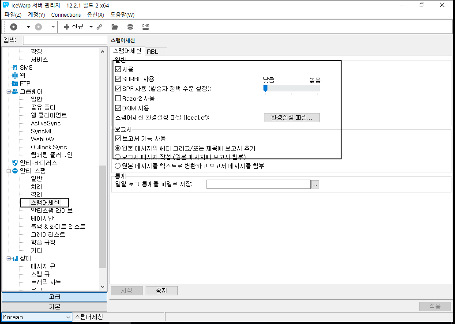Viewport: 455px width, 324px height.
Task: Click the 검색 search input field
Action: (65, 40)
